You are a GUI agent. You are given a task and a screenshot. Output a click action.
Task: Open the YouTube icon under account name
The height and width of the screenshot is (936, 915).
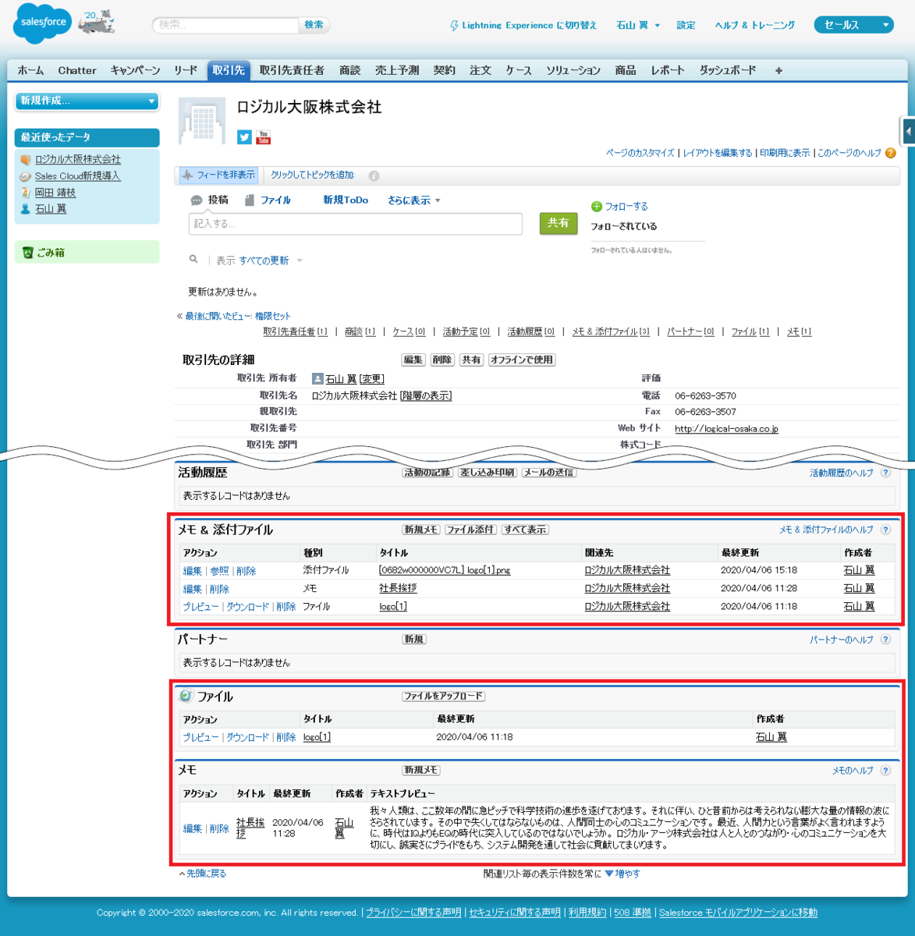264,137
